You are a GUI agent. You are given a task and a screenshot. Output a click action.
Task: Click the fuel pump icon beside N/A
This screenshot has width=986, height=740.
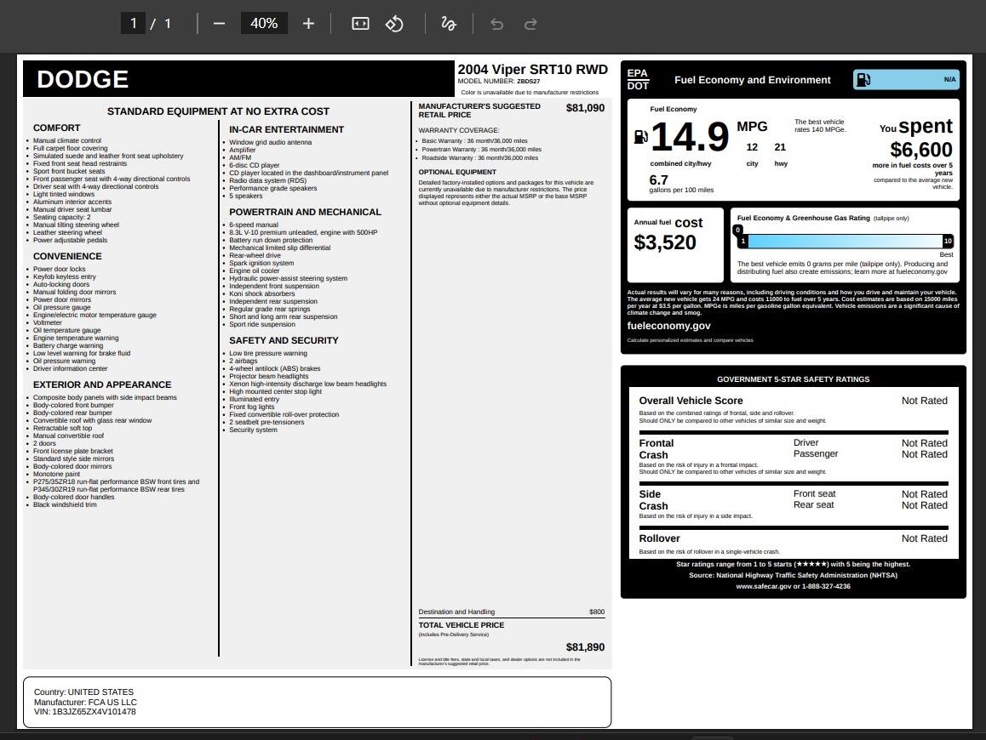[x=863, y=80]
